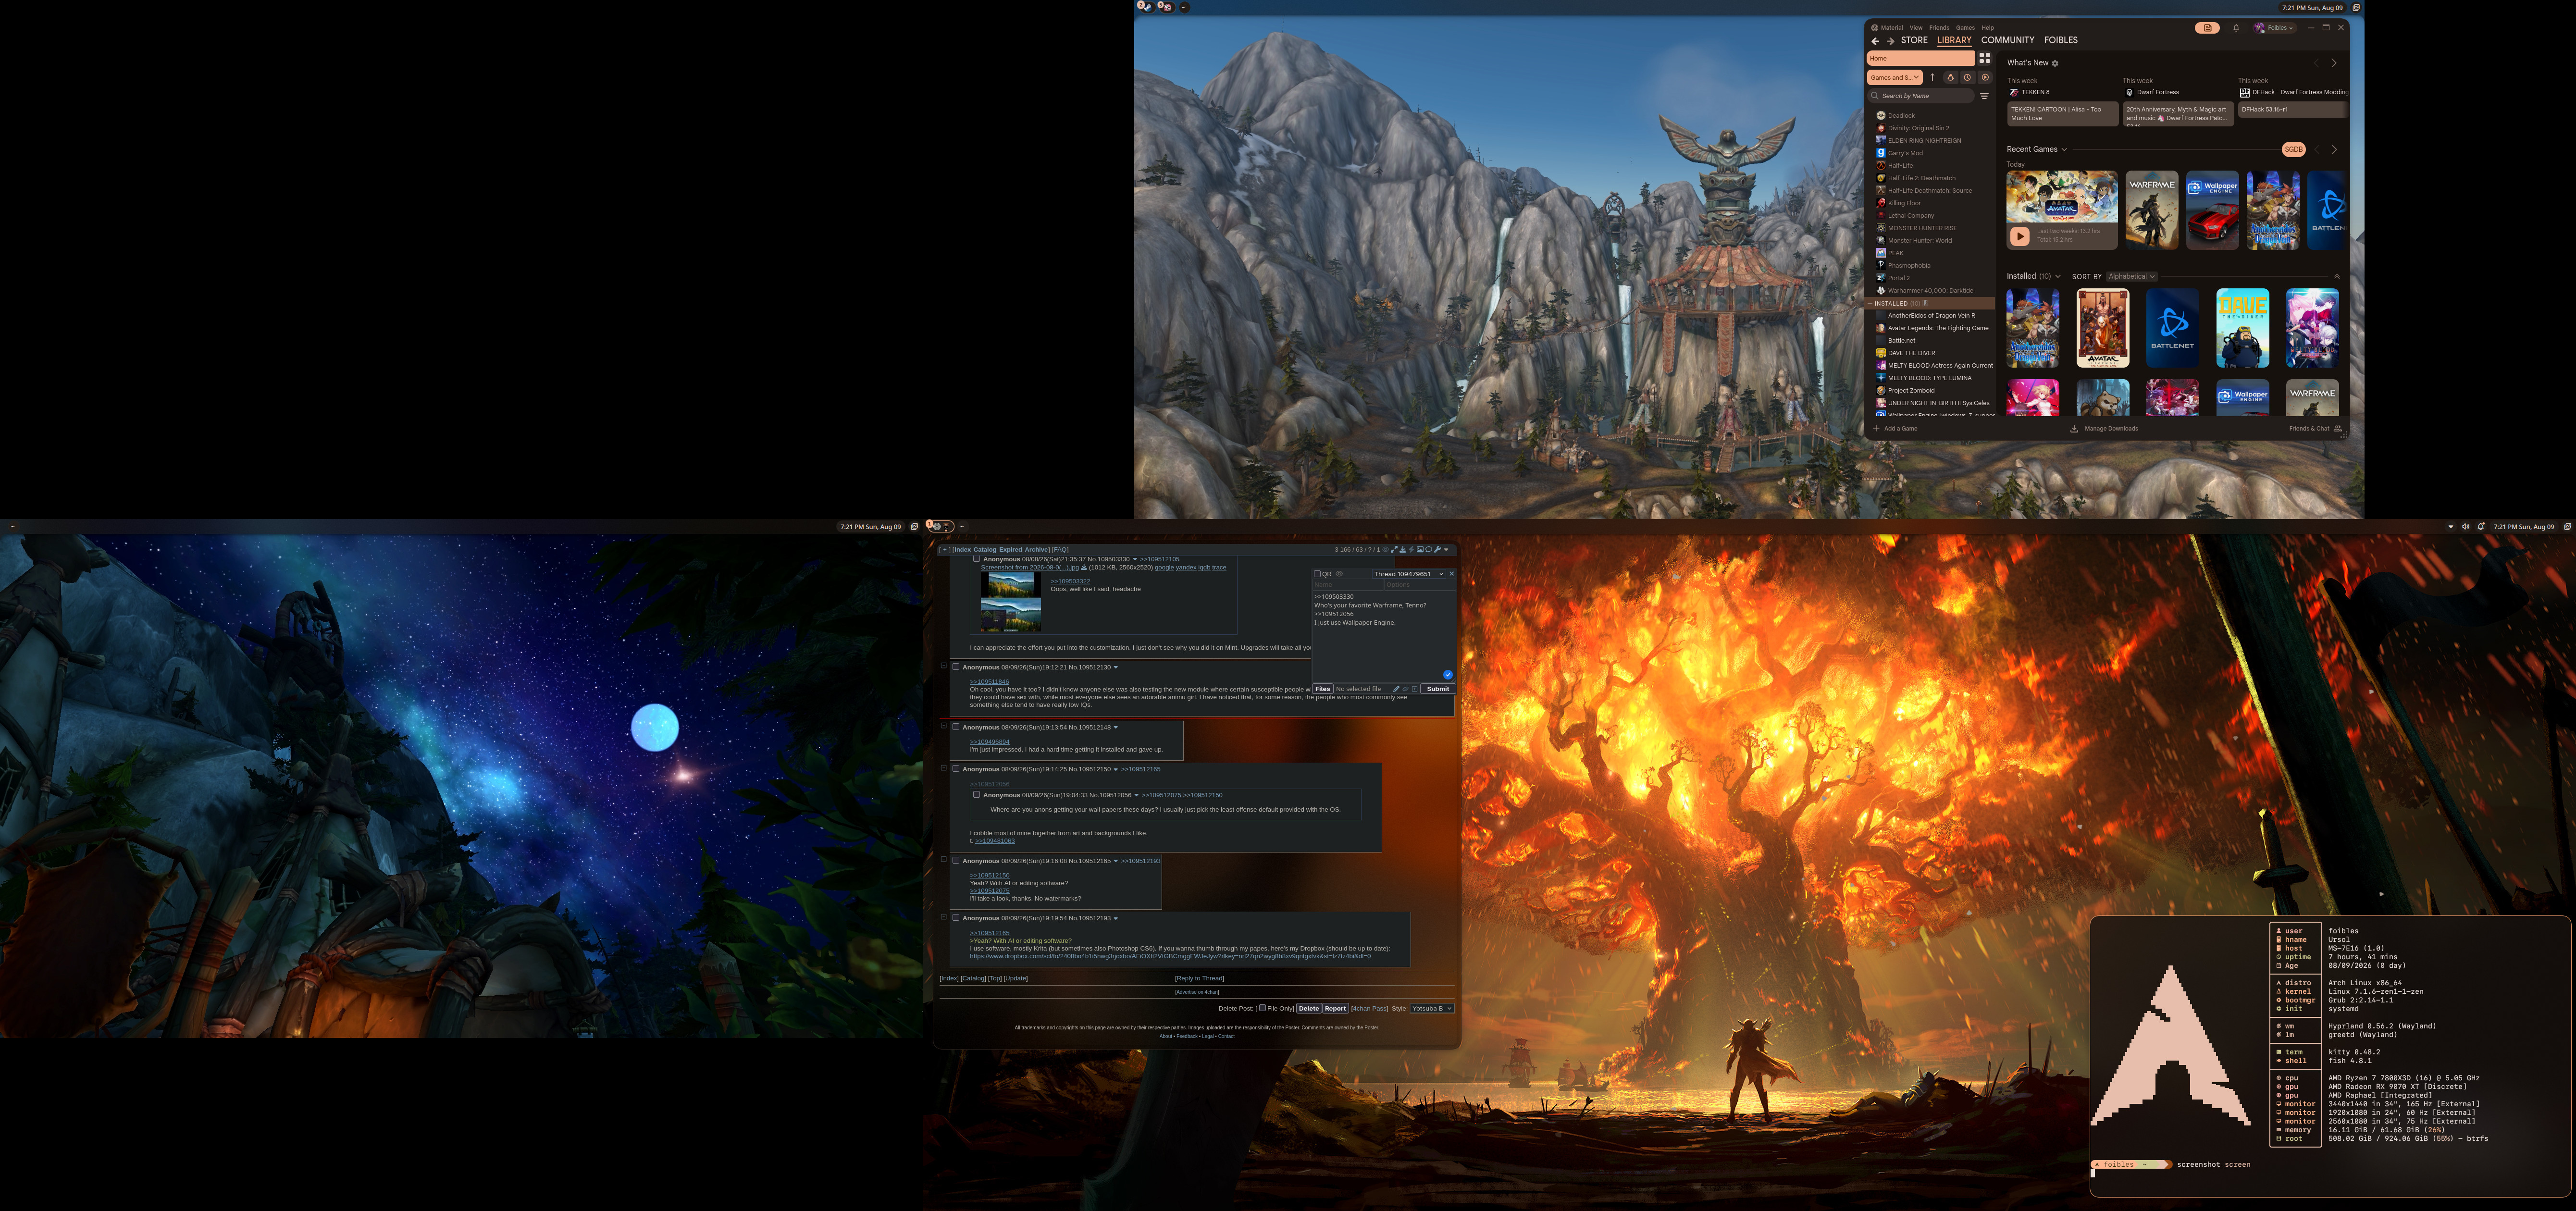The height and width of the screenshot is (1211, 2576).
Task: Collapse the Installed shelf with double-chevron
Action: click(2337, 276)
